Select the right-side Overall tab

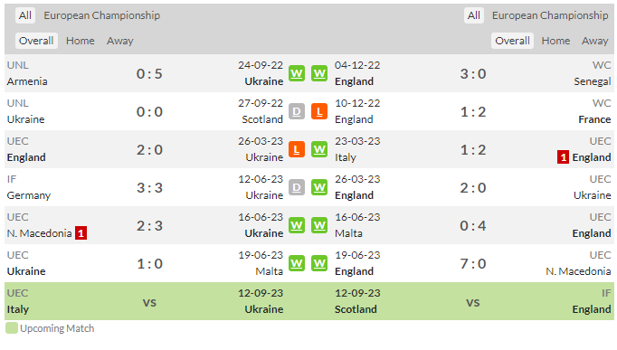click(512, 41)
